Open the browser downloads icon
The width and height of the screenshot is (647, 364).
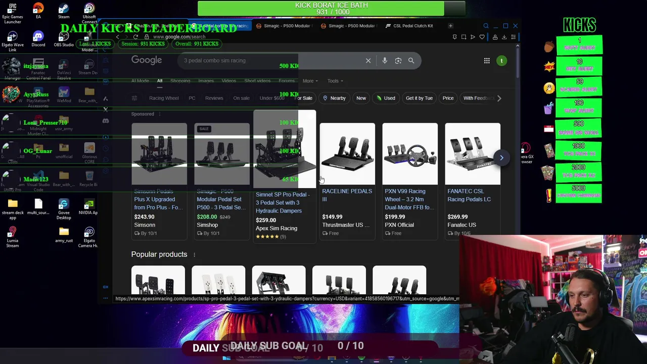pyautogui.click(x=504, y=37)
